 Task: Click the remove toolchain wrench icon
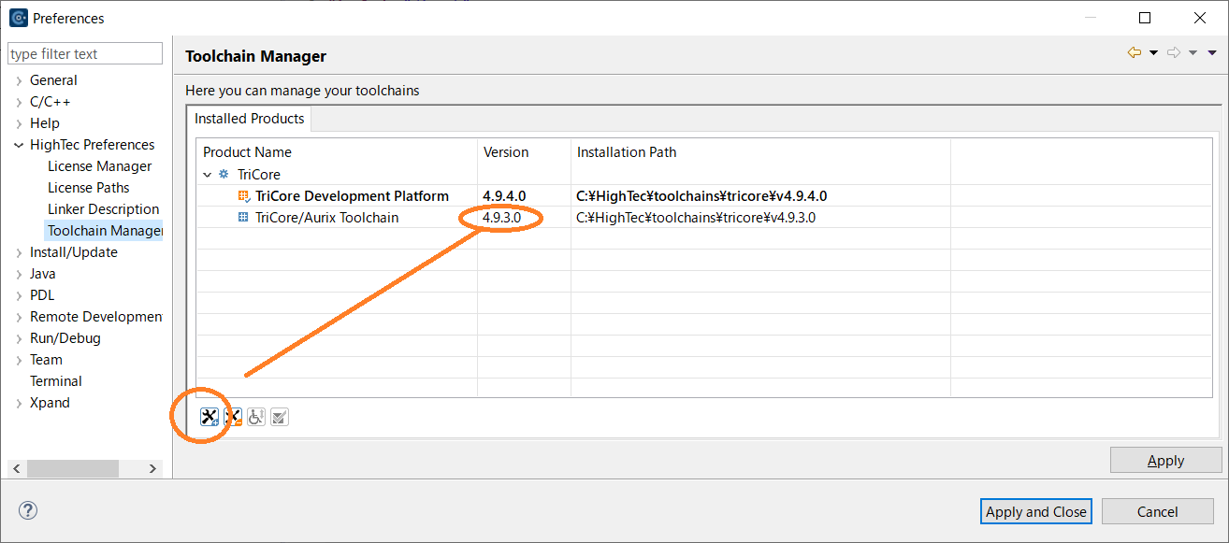pyautogui.click(x=233, y=417)
